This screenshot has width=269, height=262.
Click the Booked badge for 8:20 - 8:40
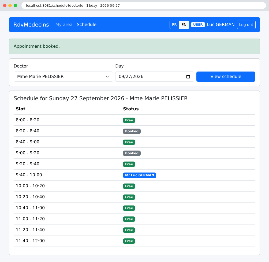pyautogui.click(x=132, y=131)
